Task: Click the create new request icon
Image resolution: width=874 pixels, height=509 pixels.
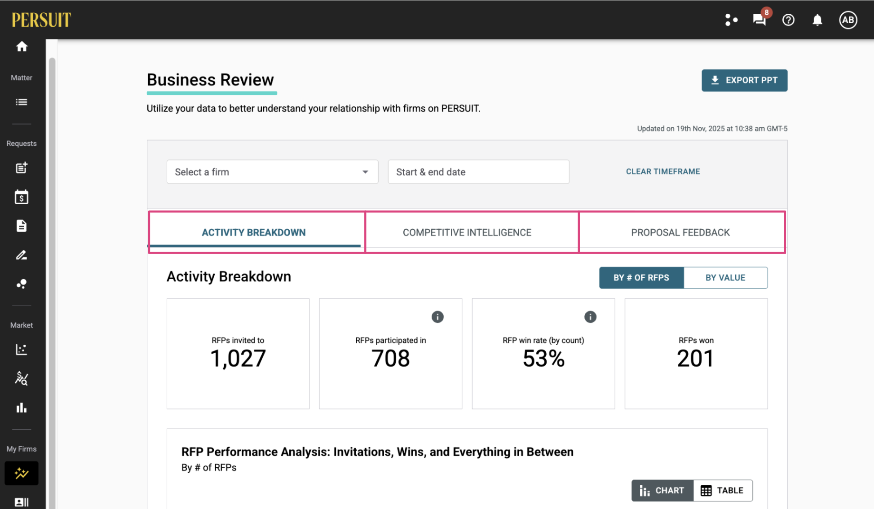Action: click(x=21, y=168)
